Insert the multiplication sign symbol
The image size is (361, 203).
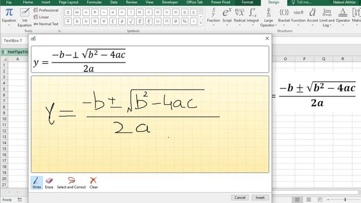tap(113, 12)
